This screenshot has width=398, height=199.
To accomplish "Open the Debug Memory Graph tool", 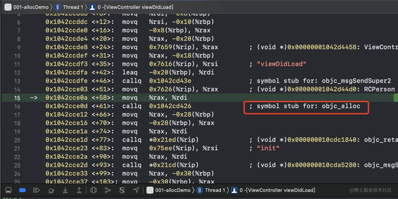I will (x=108, y=190).
